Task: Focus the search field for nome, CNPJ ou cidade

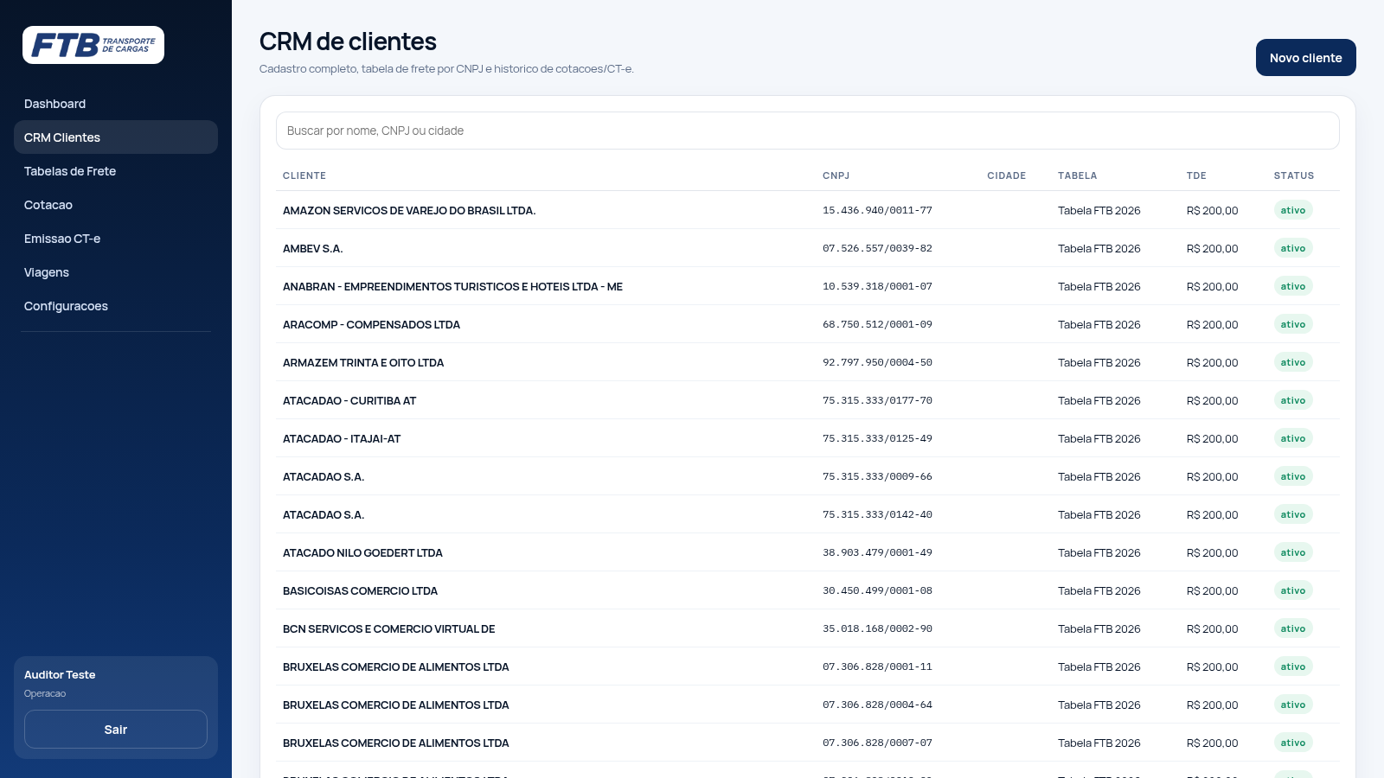Action: (x=808, y=131)
